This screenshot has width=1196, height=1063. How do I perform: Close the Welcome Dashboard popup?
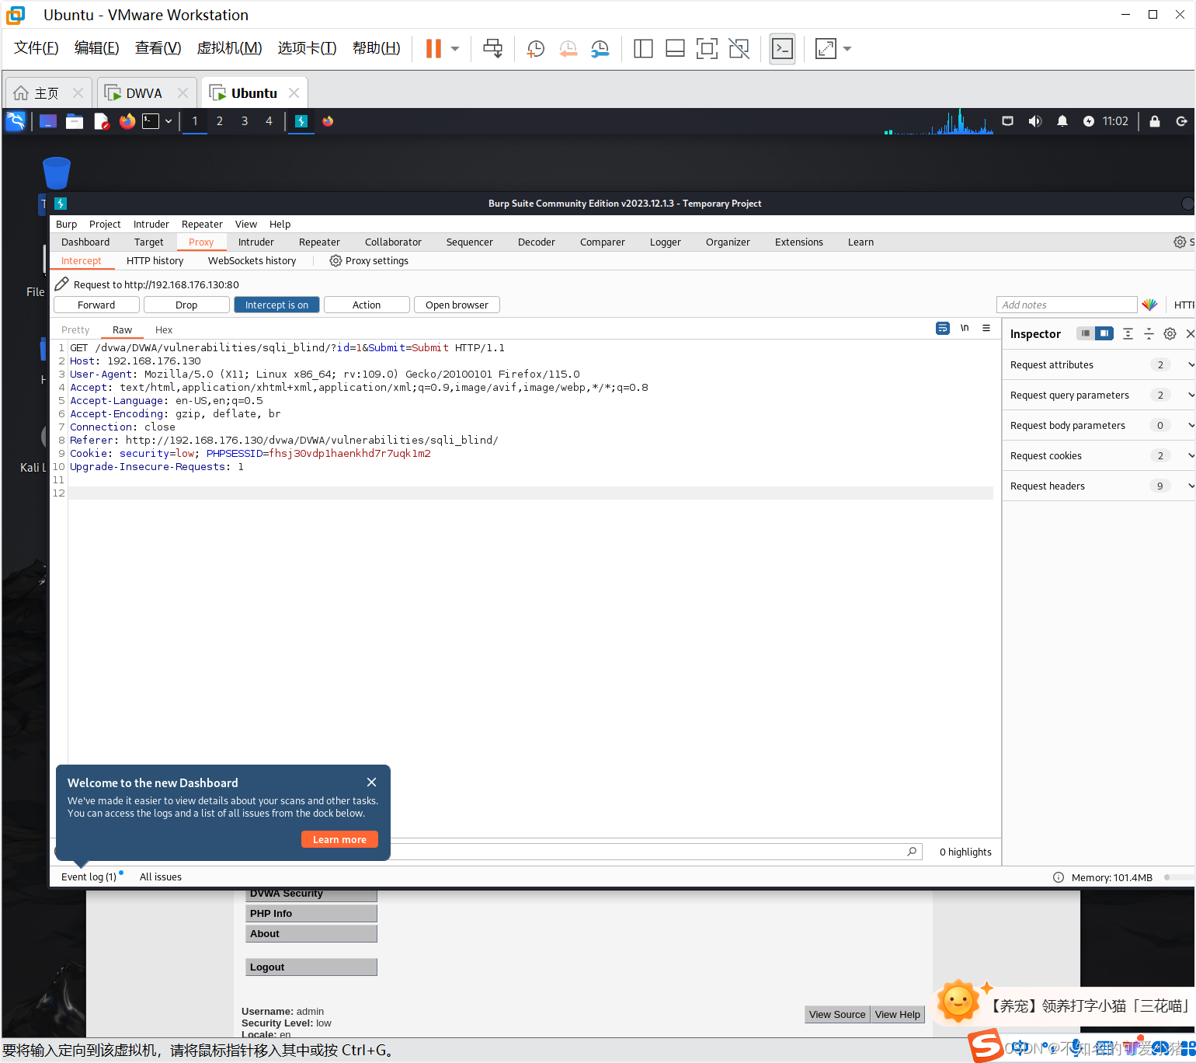pos(371,782)
